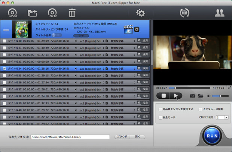Image resolution: width=232 pixels, height=152 pixels.
Task: Add a folder with the folder-plus icon
Action: click(x=32, y=13)
